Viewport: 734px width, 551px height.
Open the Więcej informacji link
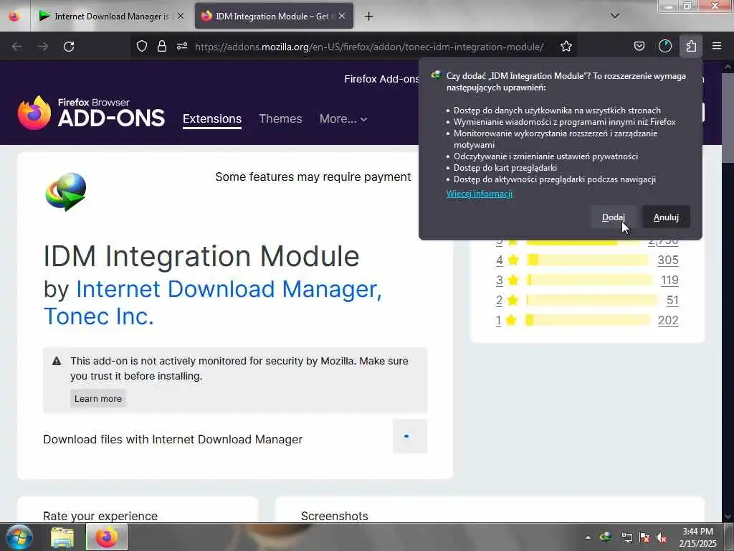point(480,194)
